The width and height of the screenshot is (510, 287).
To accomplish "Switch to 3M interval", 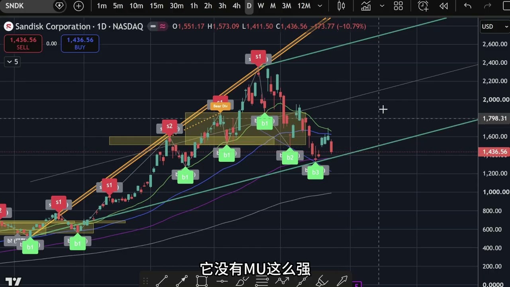I will point(286,6).
